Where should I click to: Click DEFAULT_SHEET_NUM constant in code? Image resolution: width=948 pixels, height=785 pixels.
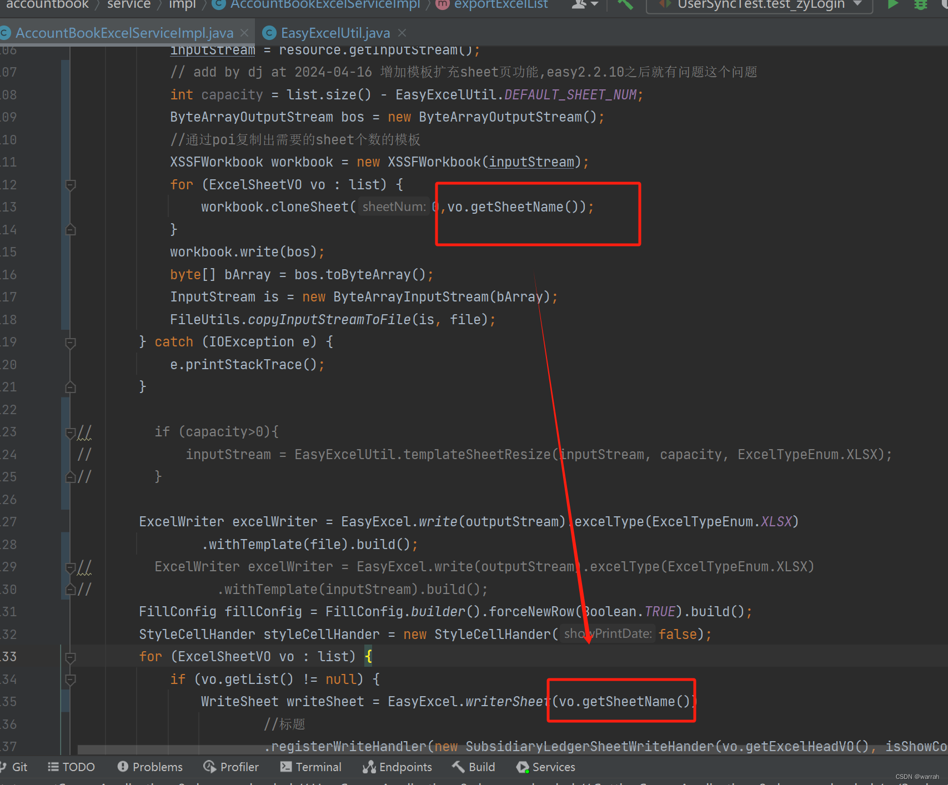570,95
